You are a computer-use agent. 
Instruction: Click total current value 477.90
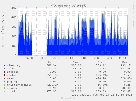(51, 91)
